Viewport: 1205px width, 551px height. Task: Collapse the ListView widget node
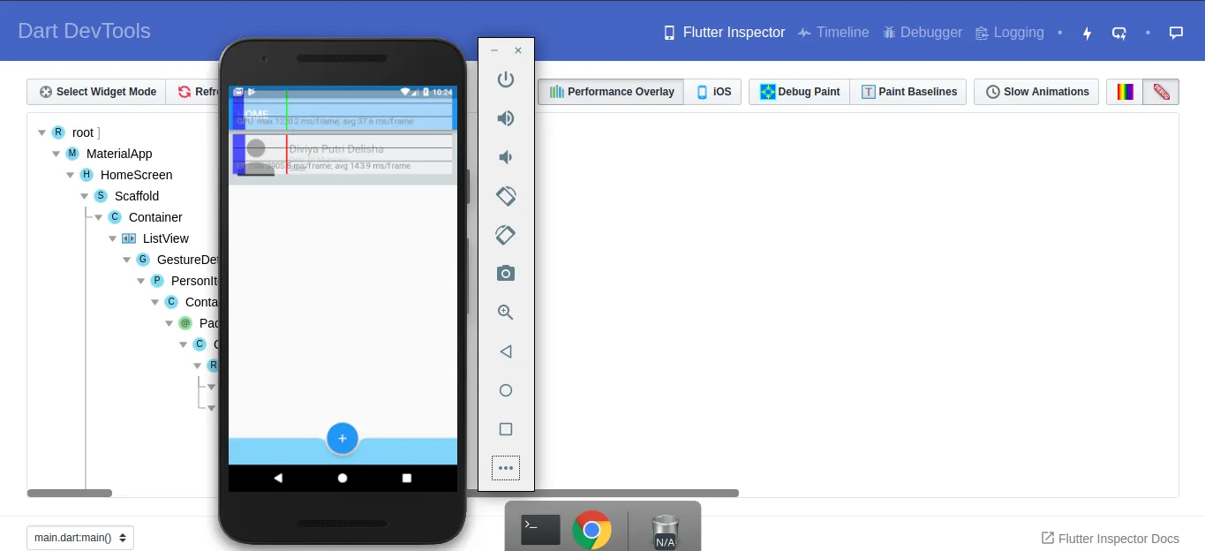point(112,238)
